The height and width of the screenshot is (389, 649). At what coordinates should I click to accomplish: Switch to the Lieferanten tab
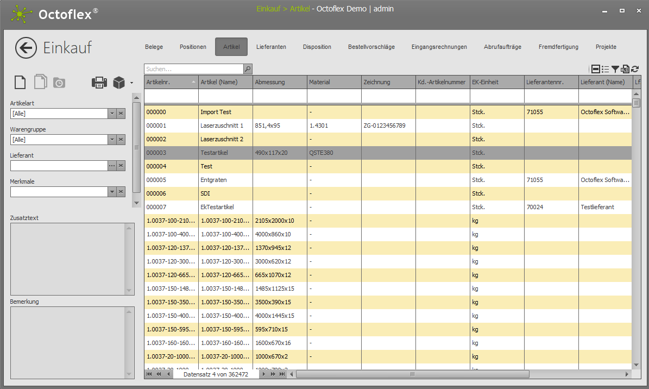[x=271, y=47]
